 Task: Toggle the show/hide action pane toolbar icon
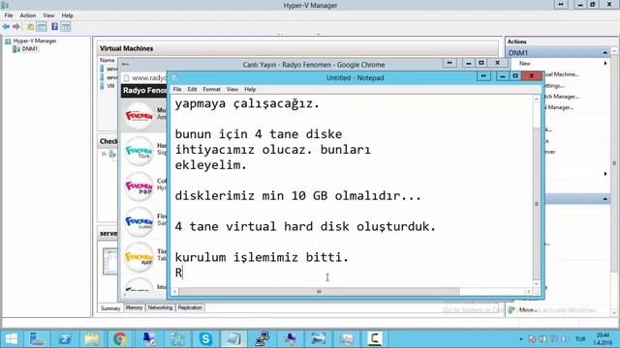pos(66,27)
